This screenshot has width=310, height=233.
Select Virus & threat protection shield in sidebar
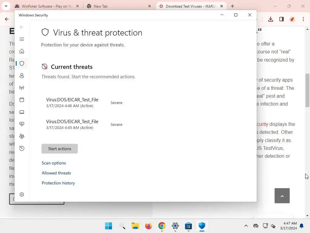tap(22, 63)
